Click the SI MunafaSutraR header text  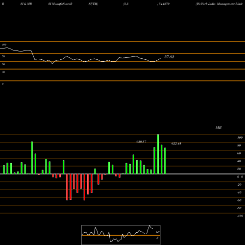pos(60,4)
